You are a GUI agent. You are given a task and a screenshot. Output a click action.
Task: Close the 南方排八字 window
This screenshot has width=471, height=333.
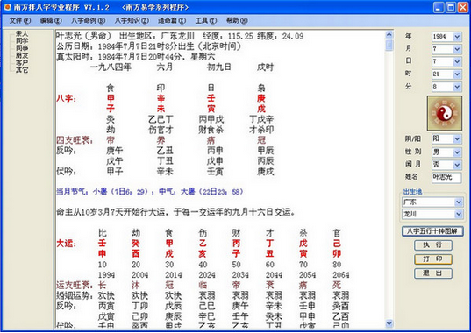462,7
